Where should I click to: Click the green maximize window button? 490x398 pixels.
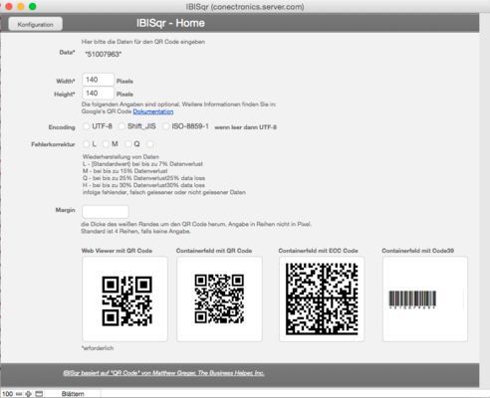point(33,6)
